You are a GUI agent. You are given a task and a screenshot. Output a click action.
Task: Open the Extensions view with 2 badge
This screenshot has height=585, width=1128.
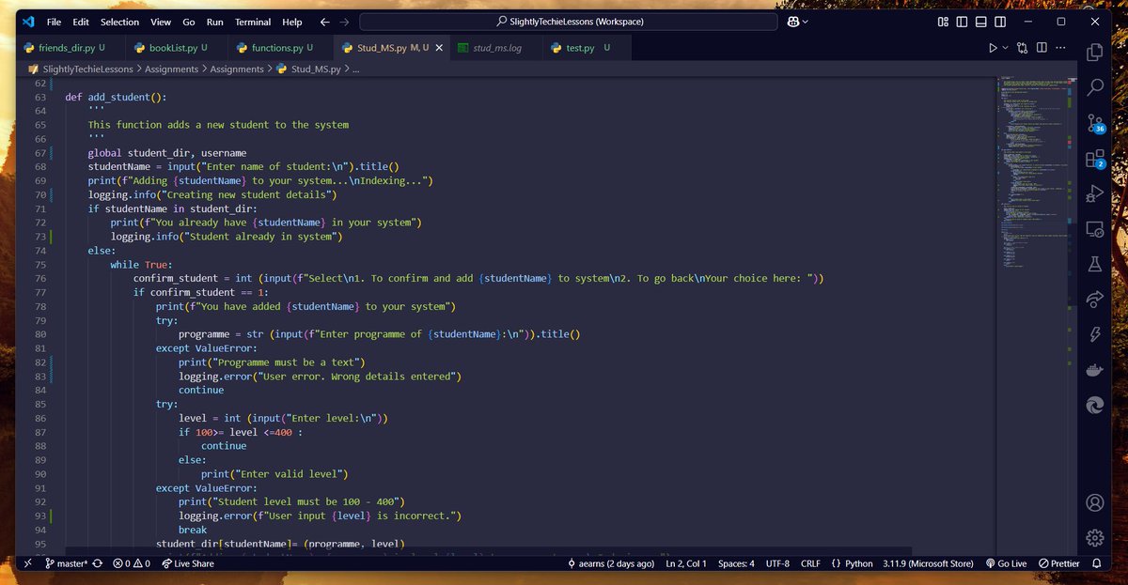pyautogui.click(x=1095, y=159)
